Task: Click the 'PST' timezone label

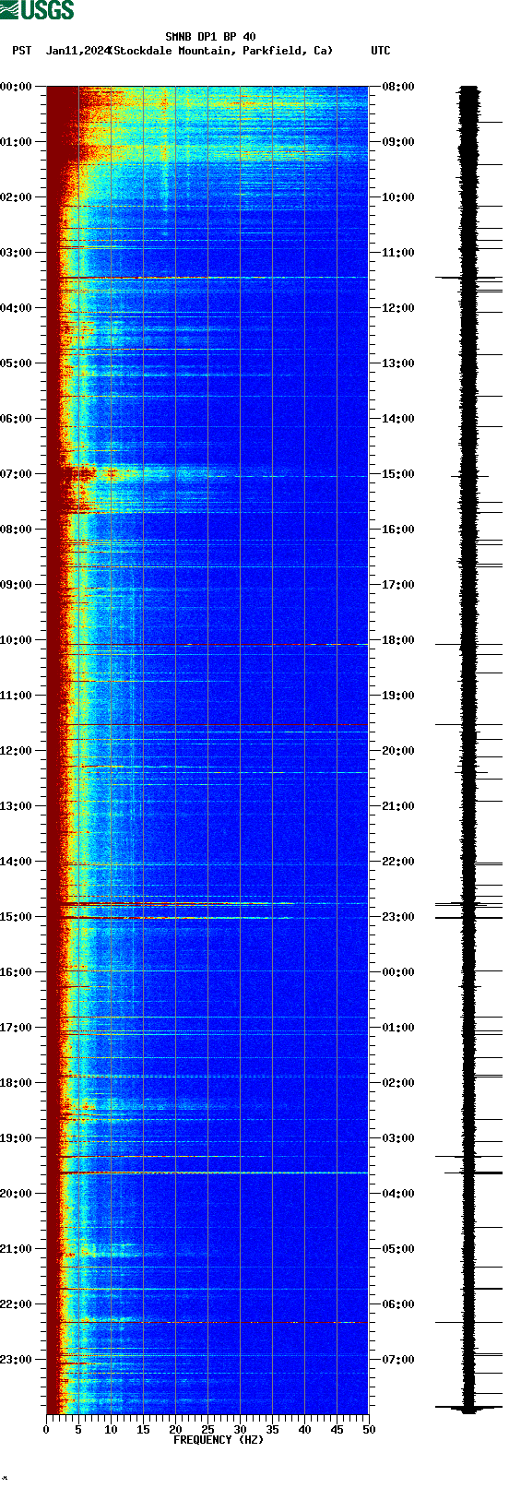Action: point(22,51)
